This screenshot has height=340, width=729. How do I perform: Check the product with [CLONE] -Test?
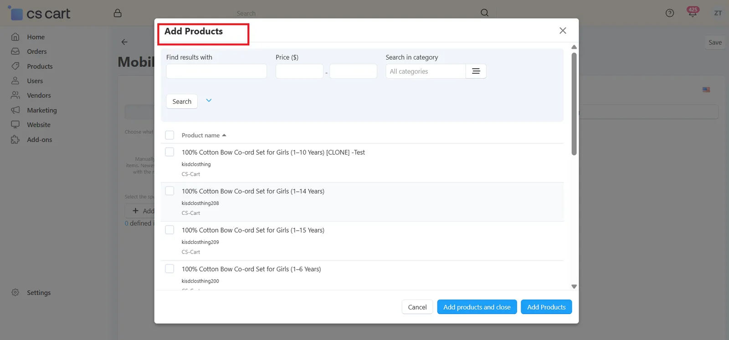tap(169, 152)
